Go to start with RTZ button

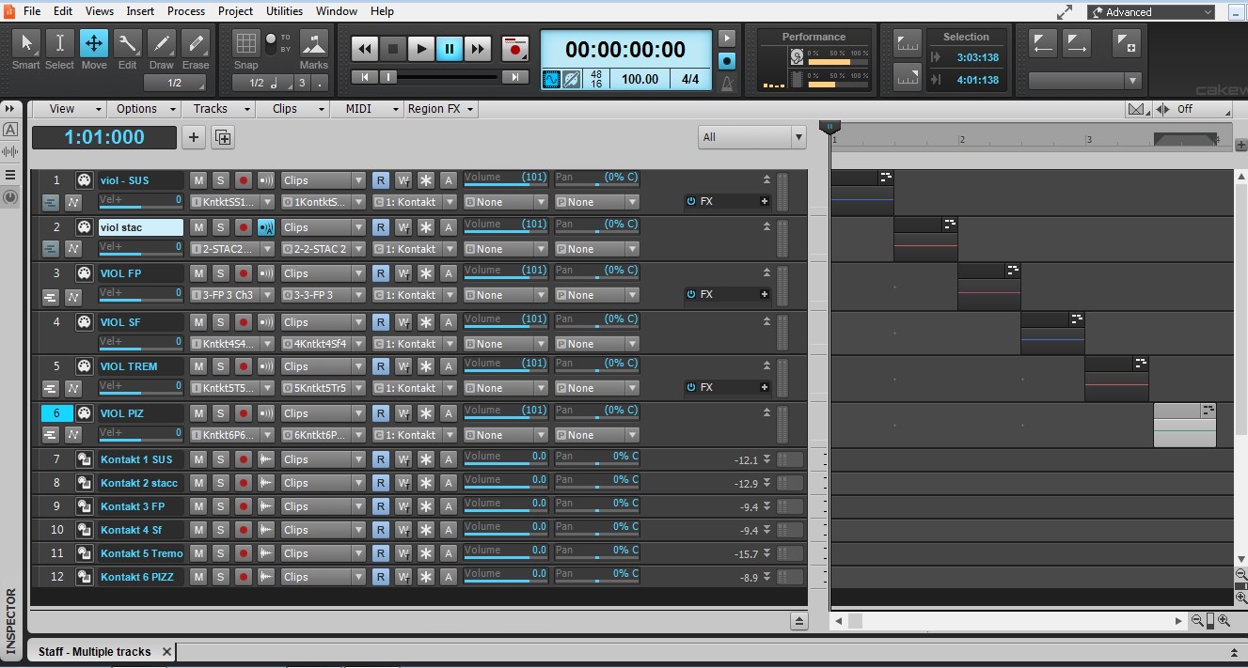[364, 77]
